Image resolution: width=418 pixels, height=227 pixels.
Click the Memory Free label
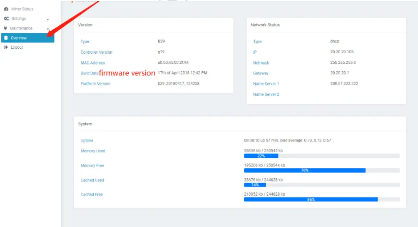(92, 166)
